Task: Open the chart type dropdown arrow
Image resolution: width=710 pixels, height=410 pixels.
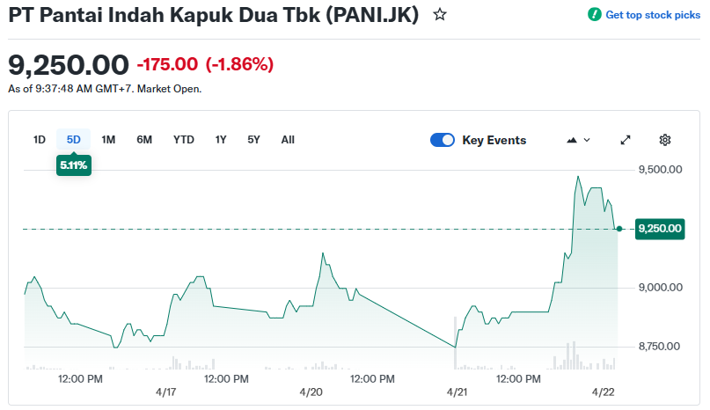Action: (587, 140)
